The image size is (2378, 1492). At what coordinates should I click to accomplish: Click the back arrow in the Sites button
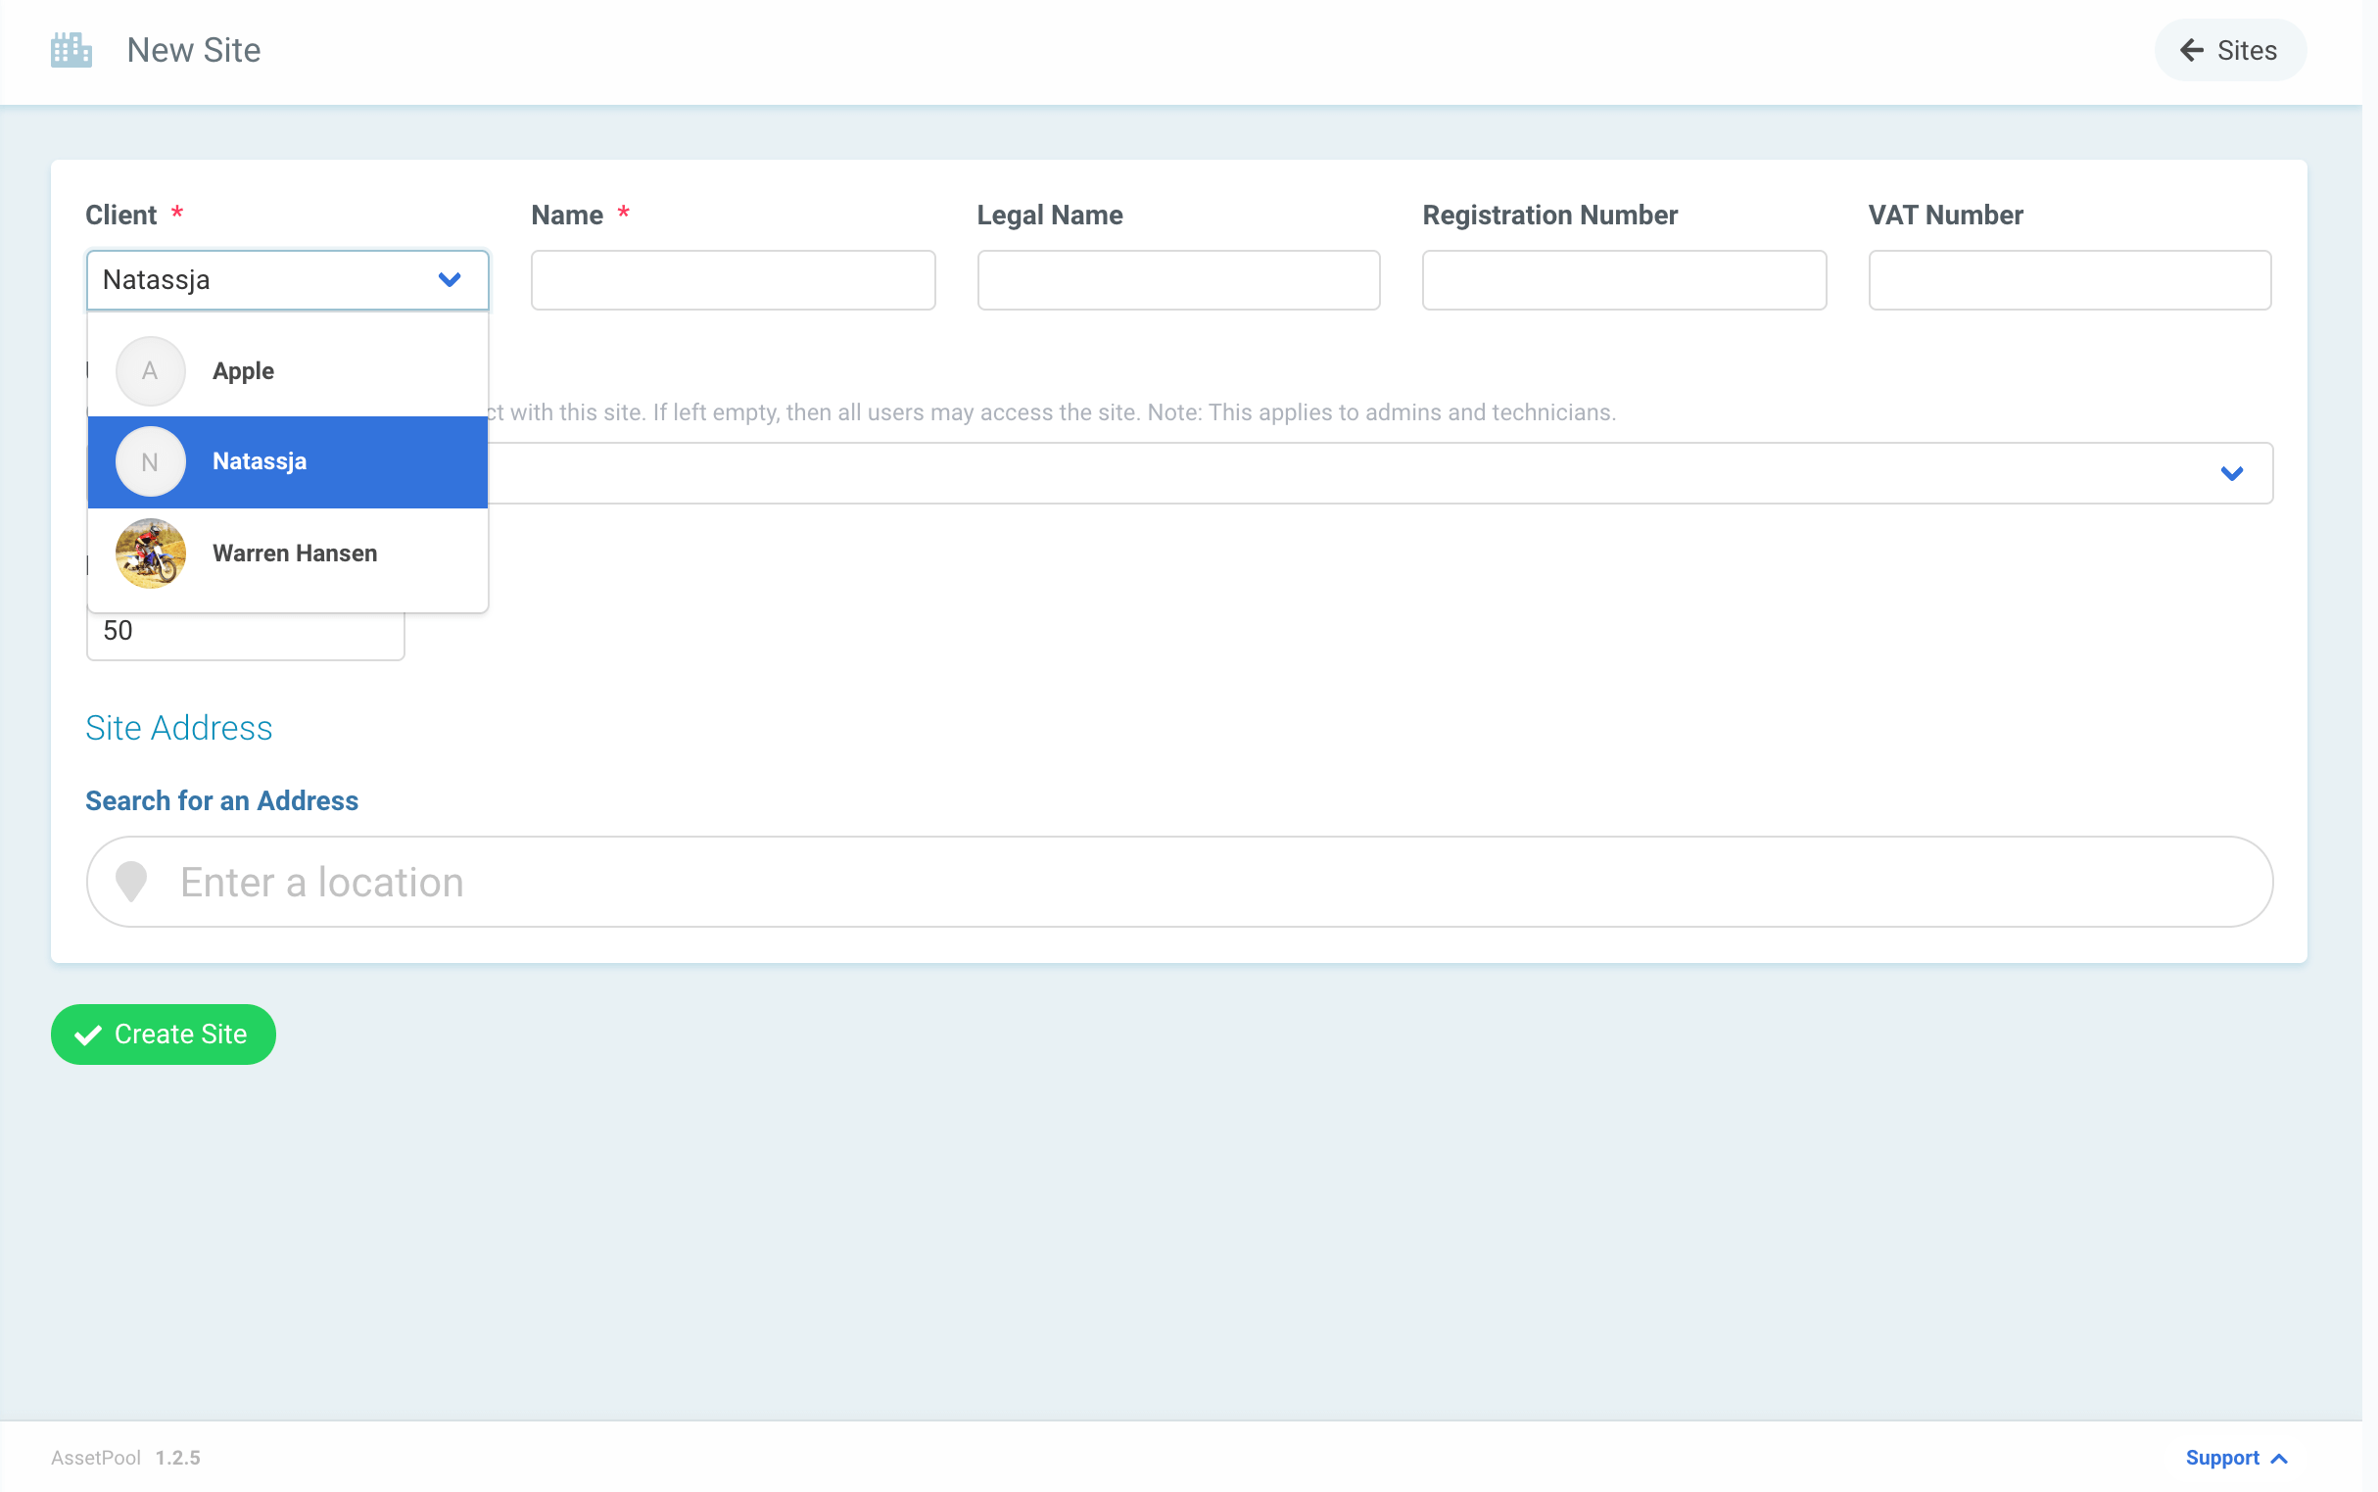click(2191, 49)
